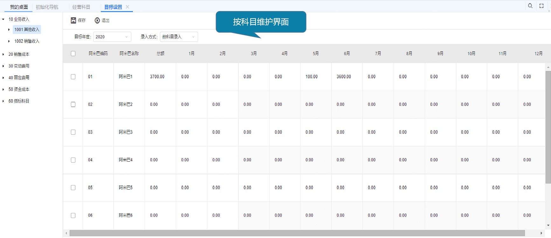Click the 6月 column header
The width and height of the screenshot is (551, 238).
pyautogui.click(x=347, y=54)
